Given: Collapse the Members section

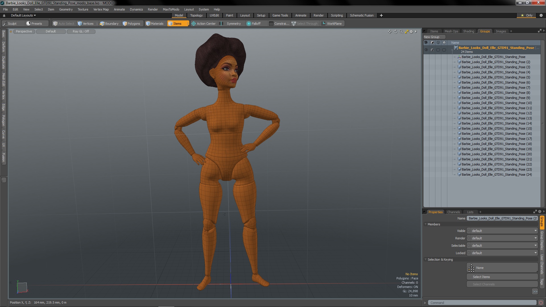Looking at the screenshot, I should pyautogui.click(x=426, y=224).
